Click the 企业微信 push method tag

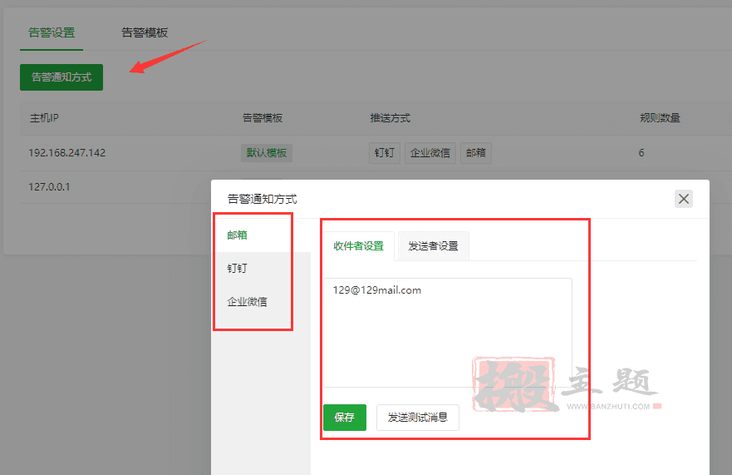coord(430,153)
